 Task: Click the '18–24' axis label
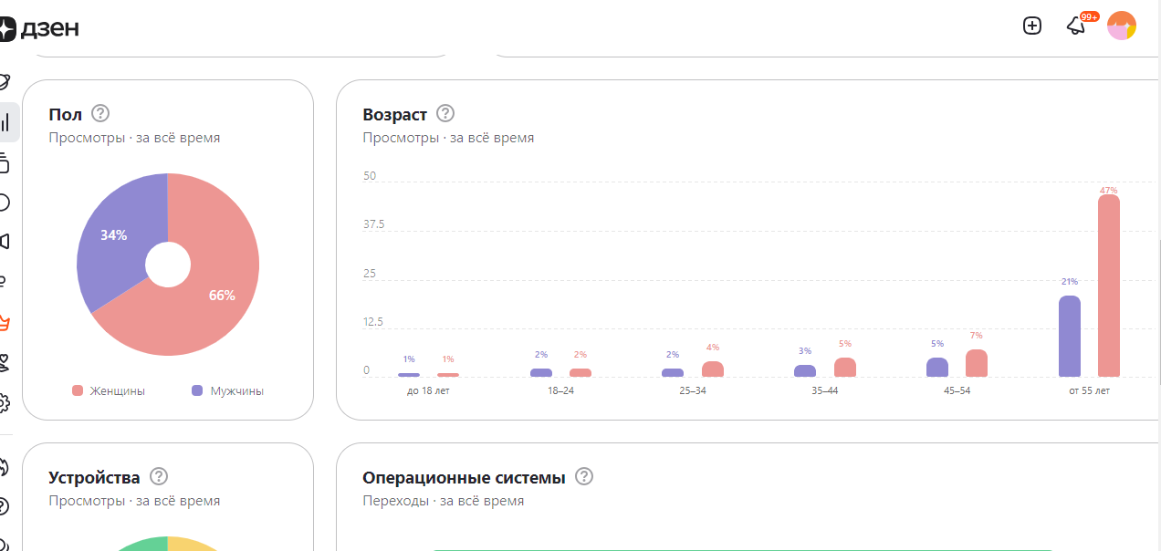560,390
